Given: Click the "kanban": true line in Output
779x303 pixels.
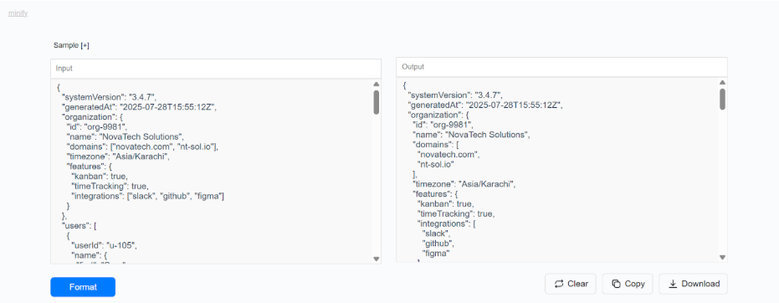Looking at the screenshot, I should pos(446,204).
